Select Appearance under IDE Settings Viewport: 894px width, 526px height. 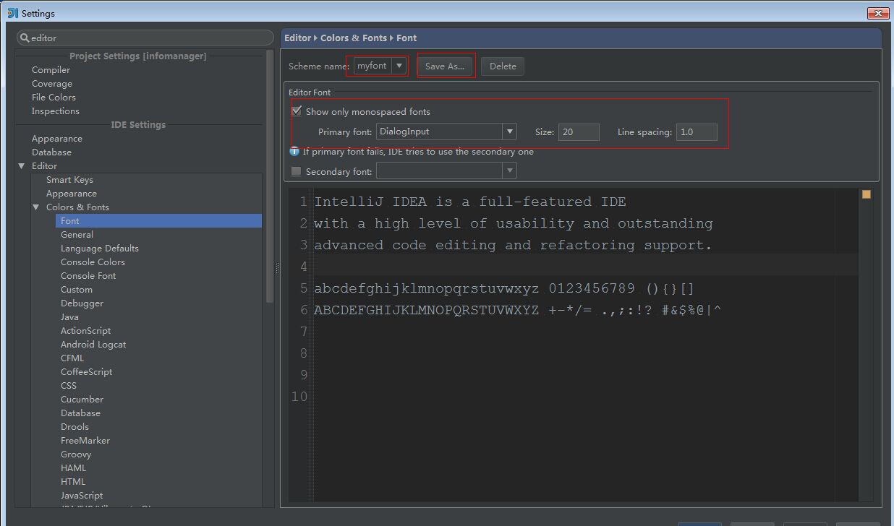click(57, 139)
